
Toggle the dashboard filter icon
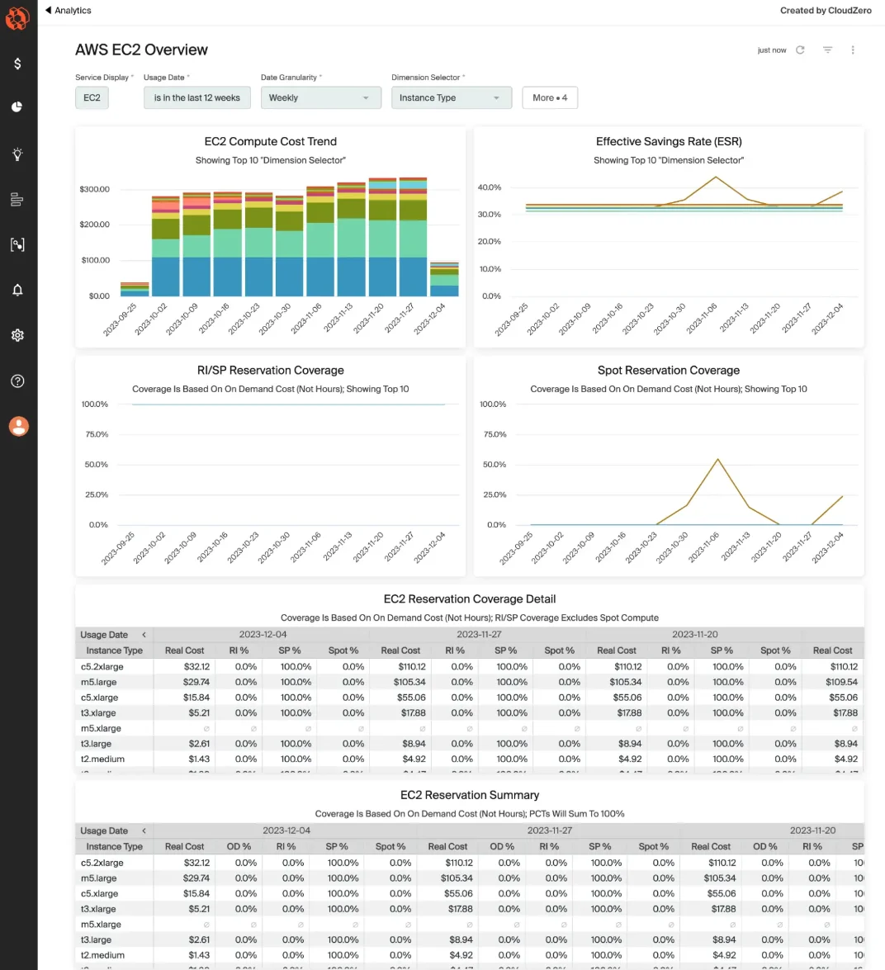(827, 50)
